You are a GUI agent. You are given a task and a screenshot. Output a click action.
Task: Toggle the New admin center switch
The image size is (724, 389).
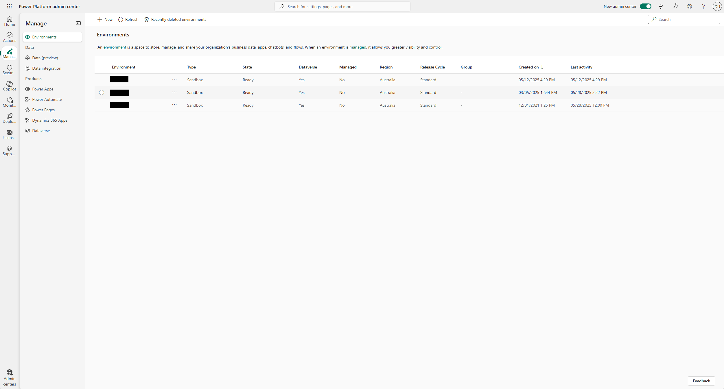click(x=645, y=6)
